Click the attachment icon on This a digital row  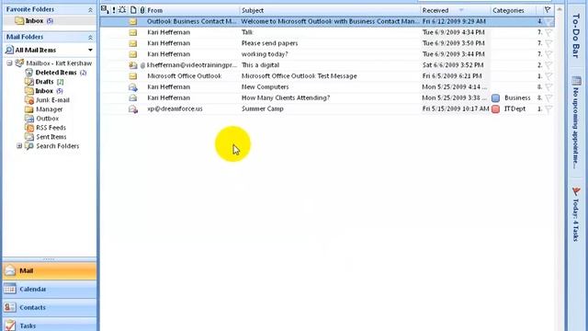coord(142,65)
